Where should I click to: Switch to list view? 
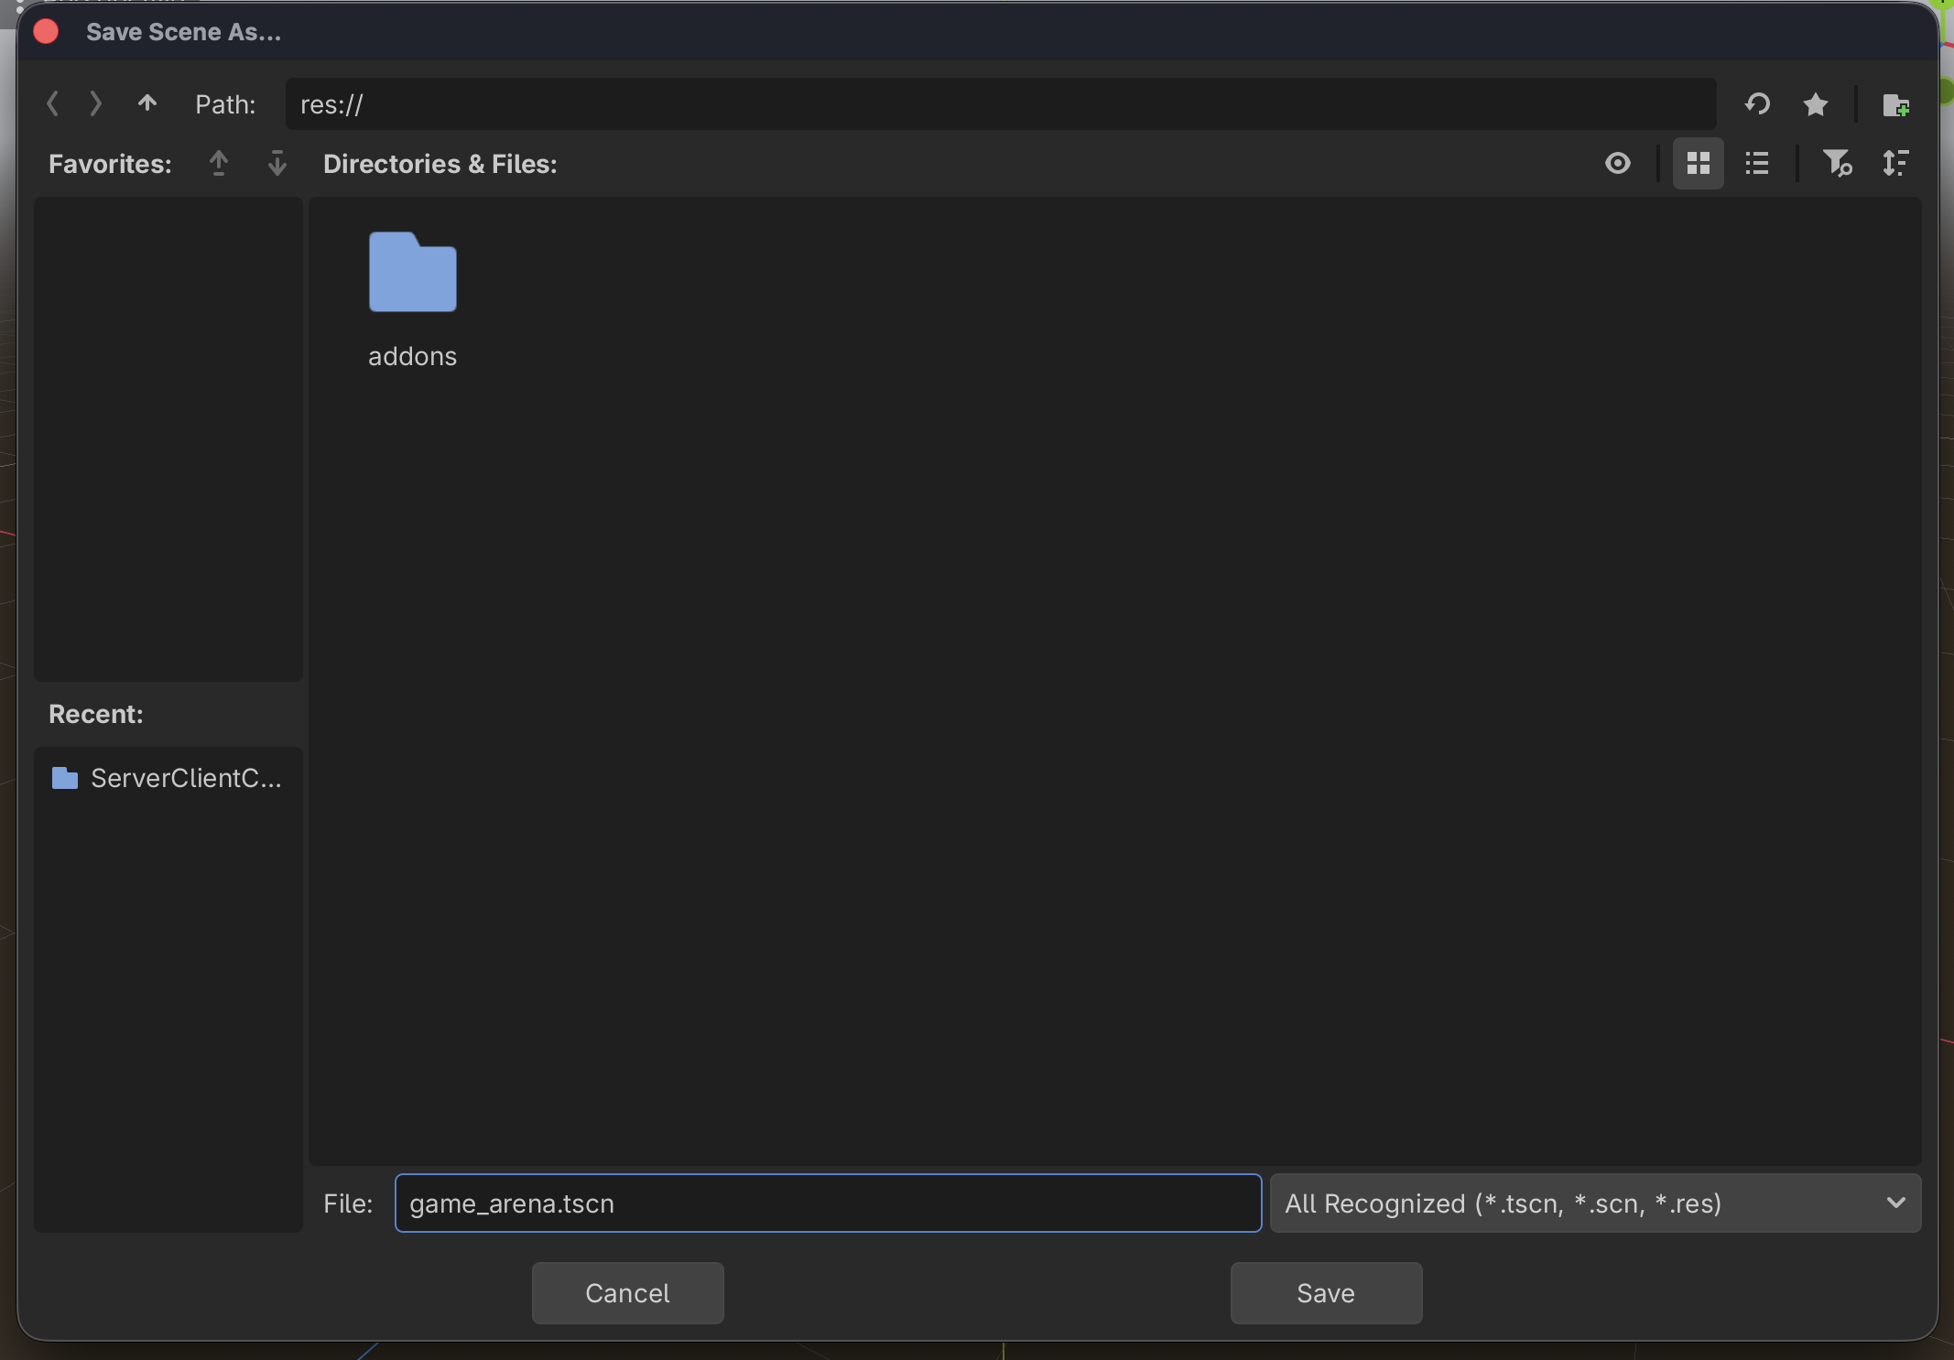(x=1756, y=164)
